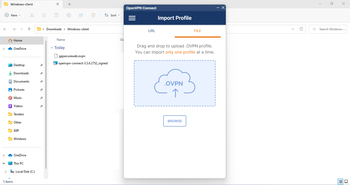Click Windows-client in the address breadcrumb
The height and width of the screenshot is (185, 350).
click(x=78, y=29)
